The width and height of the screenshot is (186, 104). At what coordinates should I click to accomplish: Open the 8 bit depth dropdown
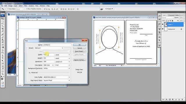pos(62,65)
